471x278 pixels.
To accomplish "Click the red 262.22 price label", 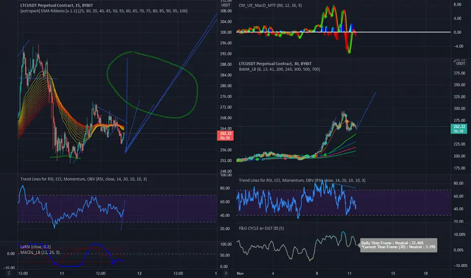I will pos(225,135).
